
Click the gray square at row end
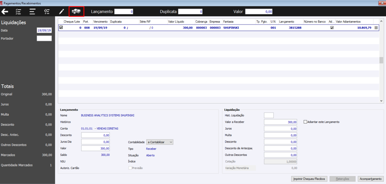[376, 28]
